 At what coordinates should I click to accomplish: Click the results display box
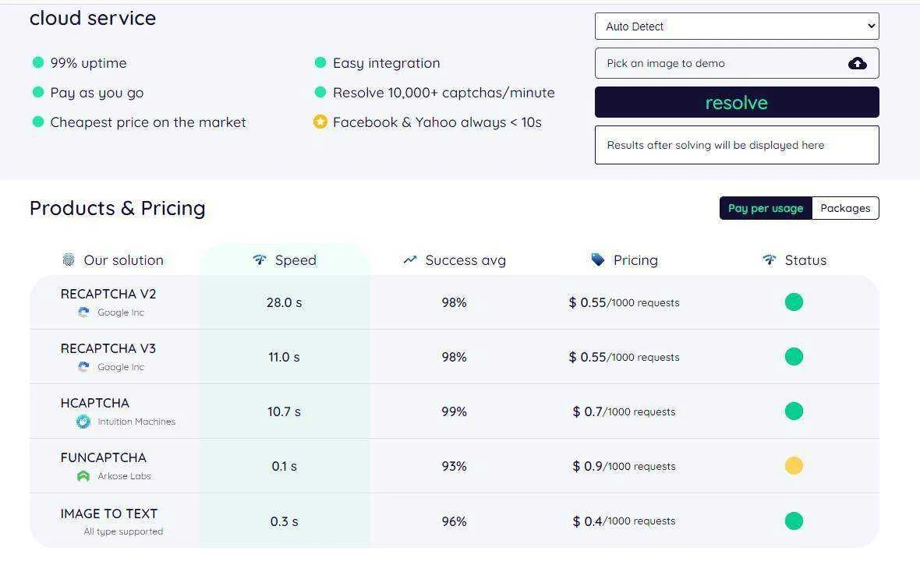pyautogui.click(x=736, y=145)
